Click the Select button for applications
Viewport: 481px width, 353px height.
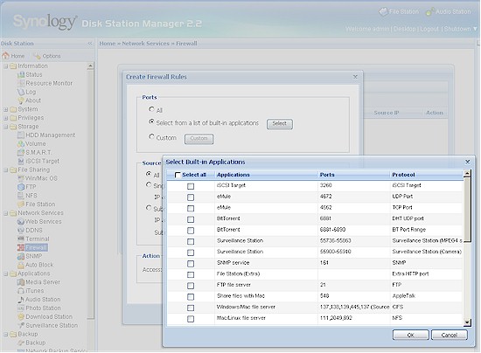click(280, 123)
